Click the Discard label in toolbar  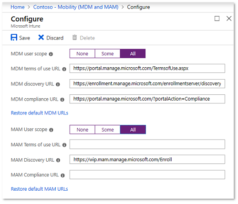55,38
